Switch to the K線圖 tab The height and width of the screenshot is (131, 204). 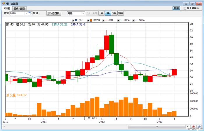(7, 8)
